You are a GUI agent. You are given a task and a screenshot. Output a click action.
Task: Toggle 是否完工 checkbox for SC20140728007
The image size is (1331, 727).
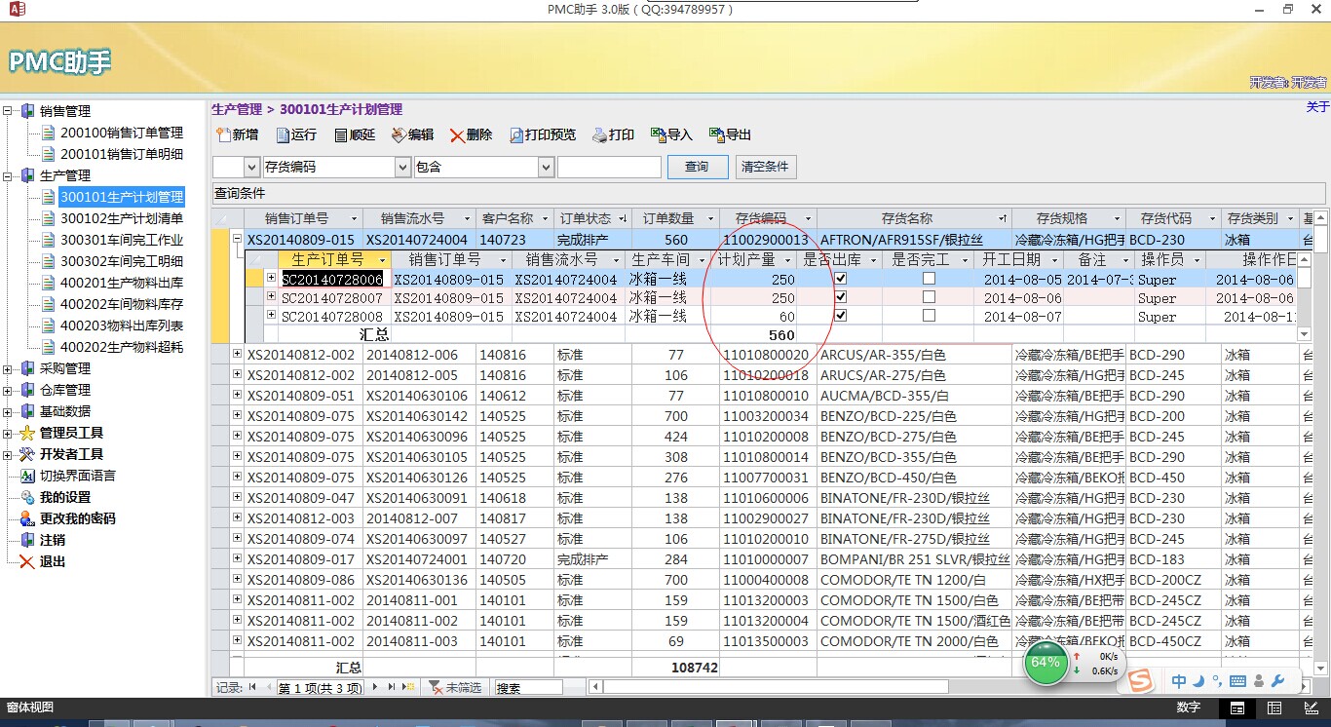tap(929, 297)
